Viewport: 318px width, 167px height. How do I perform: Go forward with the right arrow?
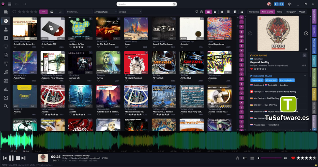24,4
